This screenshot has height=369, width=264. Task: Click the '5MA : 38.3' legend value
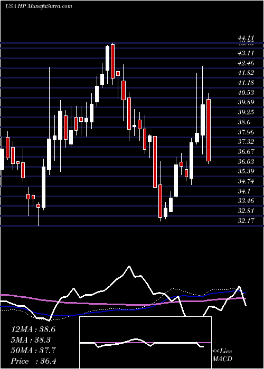pyautogui.click(x=31, y=340)
